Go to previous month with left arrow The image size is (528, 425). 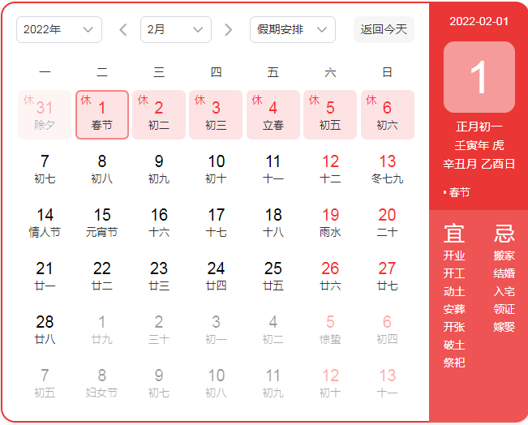coord(123,30)
